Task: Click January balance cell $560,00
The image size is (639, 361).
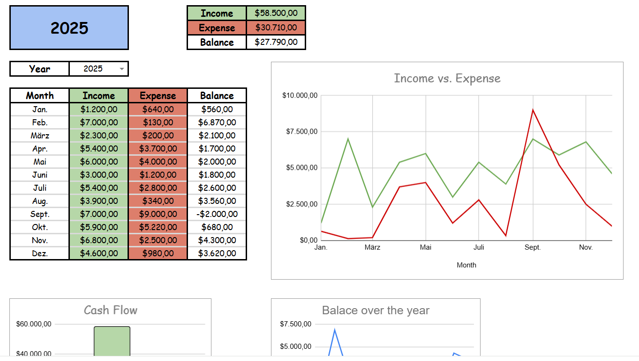Action: tap(217, 109)
